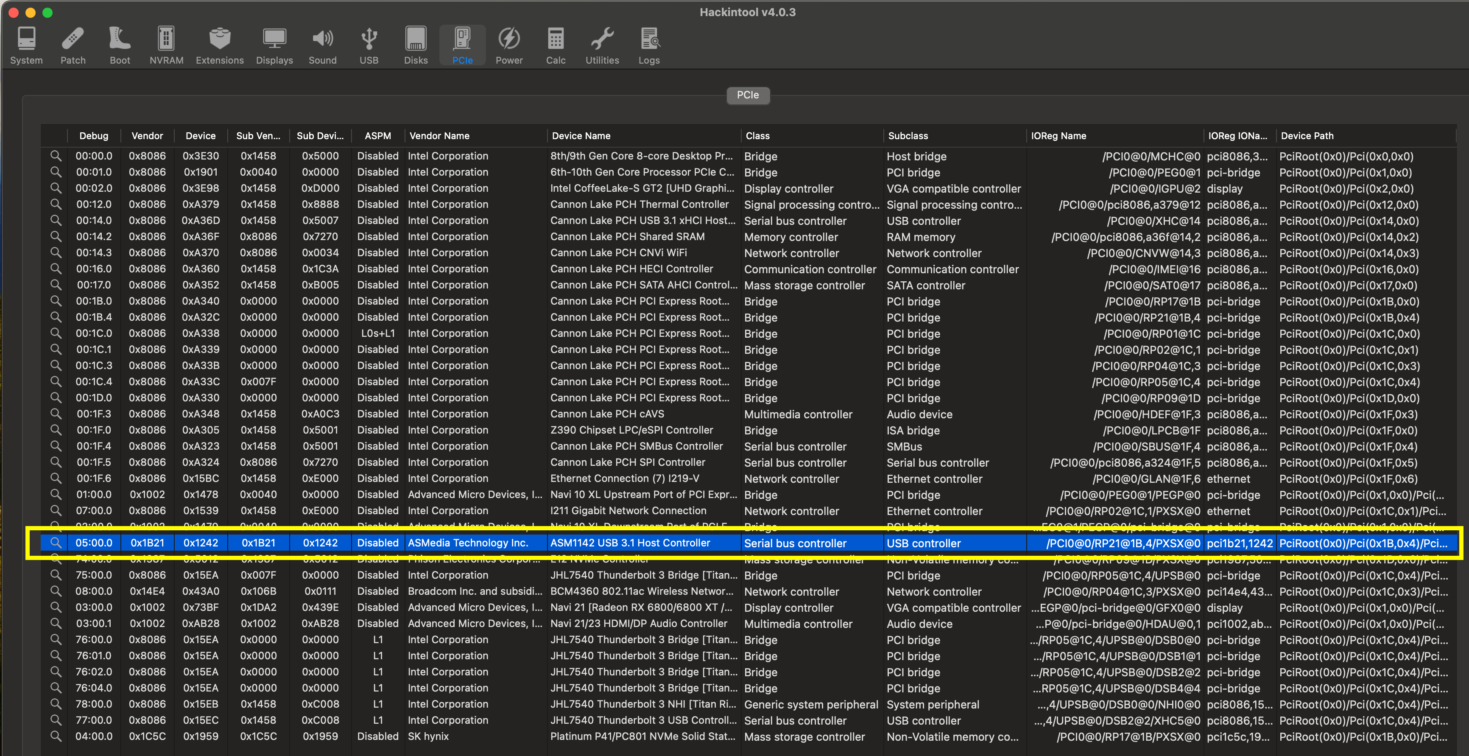
Task: Select the Cannon Lake PCH SPI Controller row
Action: pyautogui.click(x=748, y=462)
